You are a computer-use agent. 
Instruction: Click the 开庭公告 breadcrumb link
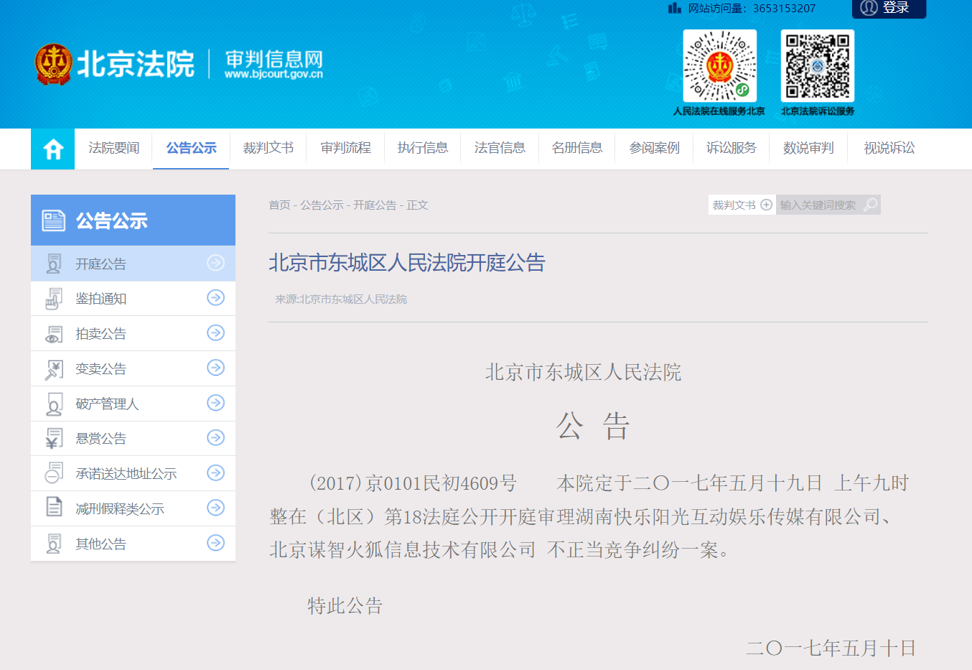click(375, 205)
